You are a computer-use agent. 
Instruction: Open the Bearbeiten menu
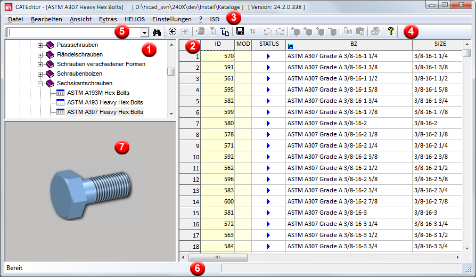tap(46, 19)
